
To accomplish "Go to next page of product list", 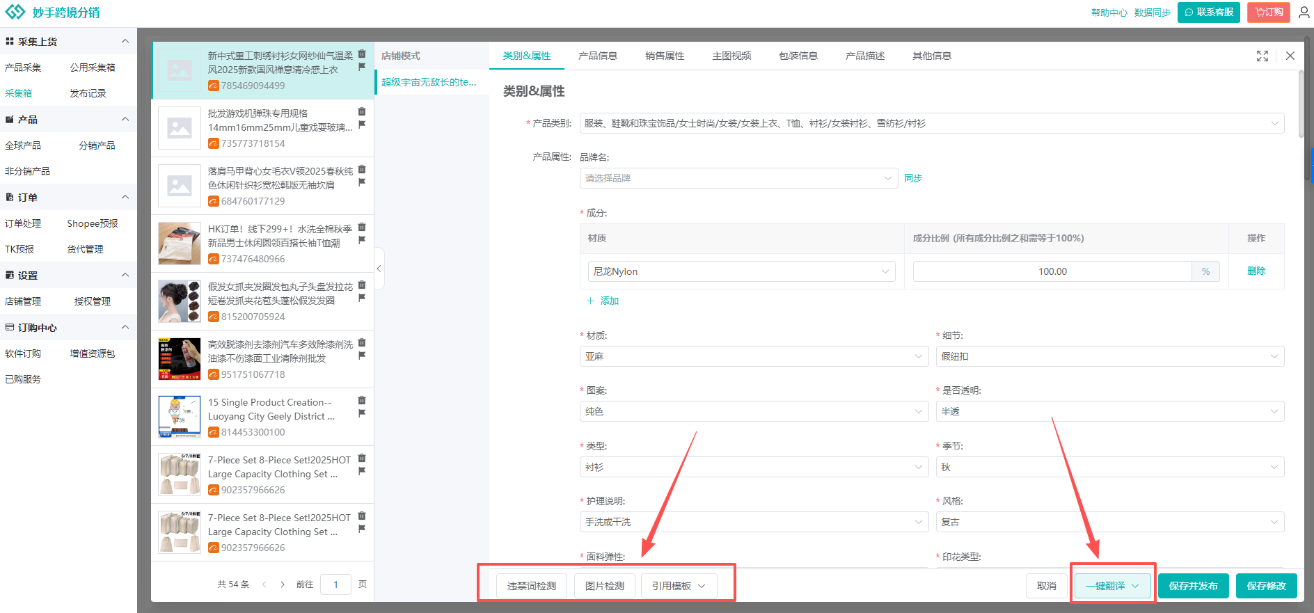I will click(283, 584).
